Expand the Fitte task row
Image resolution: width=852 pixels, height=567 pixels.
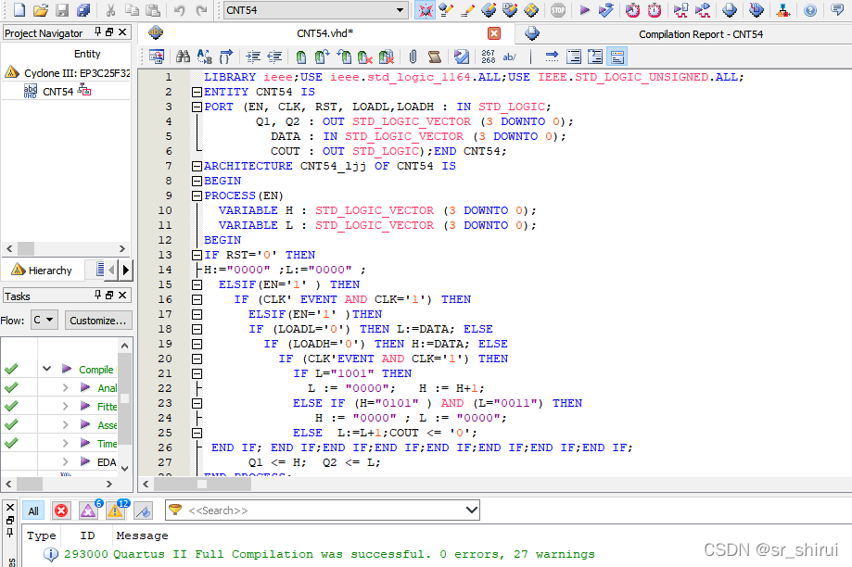coord(65,406)
